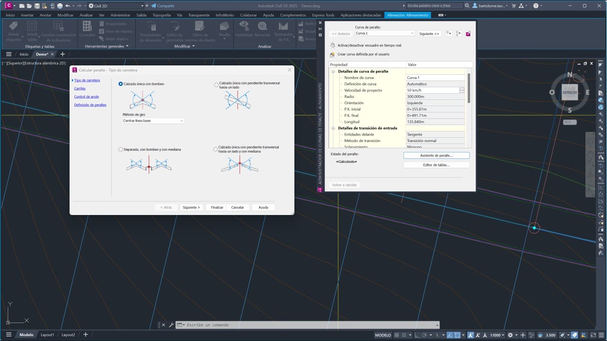Open the Insertar ribbon tab
Screen dimensions: 607x341
27,15
